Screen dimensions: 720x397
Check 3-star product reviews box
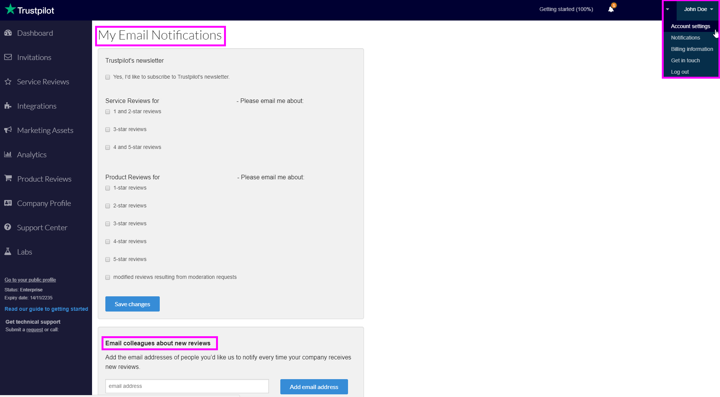point(108,224)
